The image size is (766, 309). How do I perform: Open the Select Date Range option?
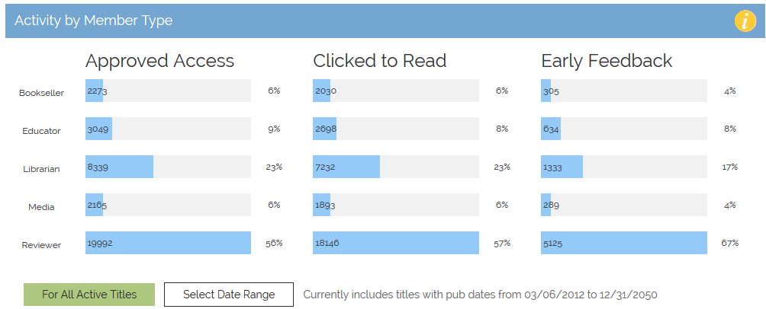(229, 295)
